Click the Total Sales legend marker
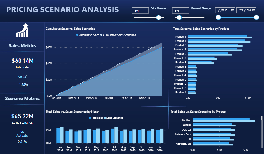This screenshot has width=264, height=154. pyautogui.click(x=90, y=118)
